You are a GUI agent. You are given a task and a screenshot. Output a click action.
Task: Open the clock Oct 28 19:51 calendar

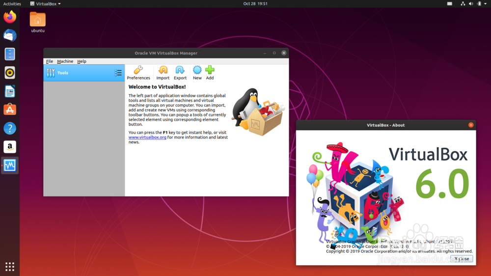click(x=255, y=4)
